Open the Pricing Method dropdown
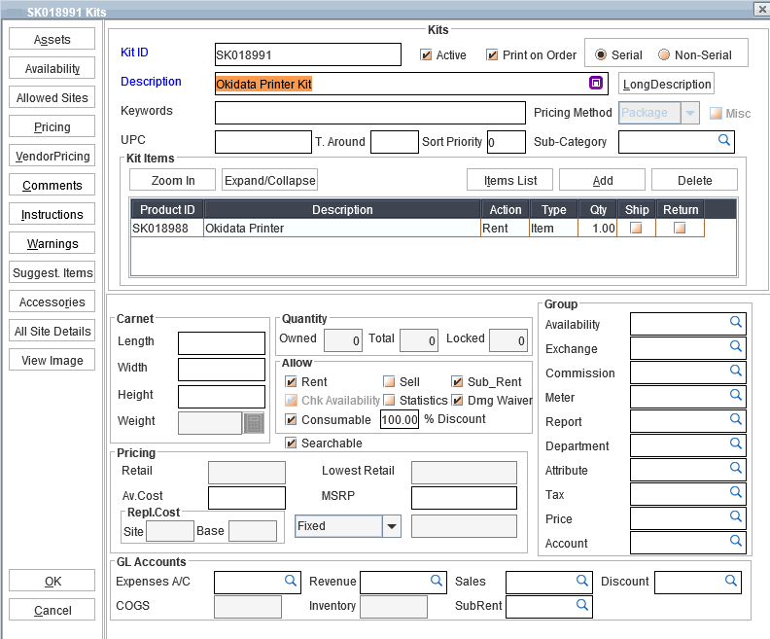Screen dimensions: 770x639 (689, 113)
